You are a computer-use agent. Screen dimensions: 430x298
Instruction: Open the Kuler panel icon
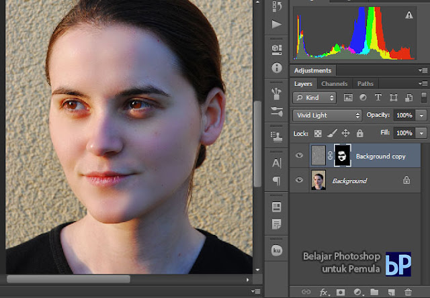tap(277, 250)
